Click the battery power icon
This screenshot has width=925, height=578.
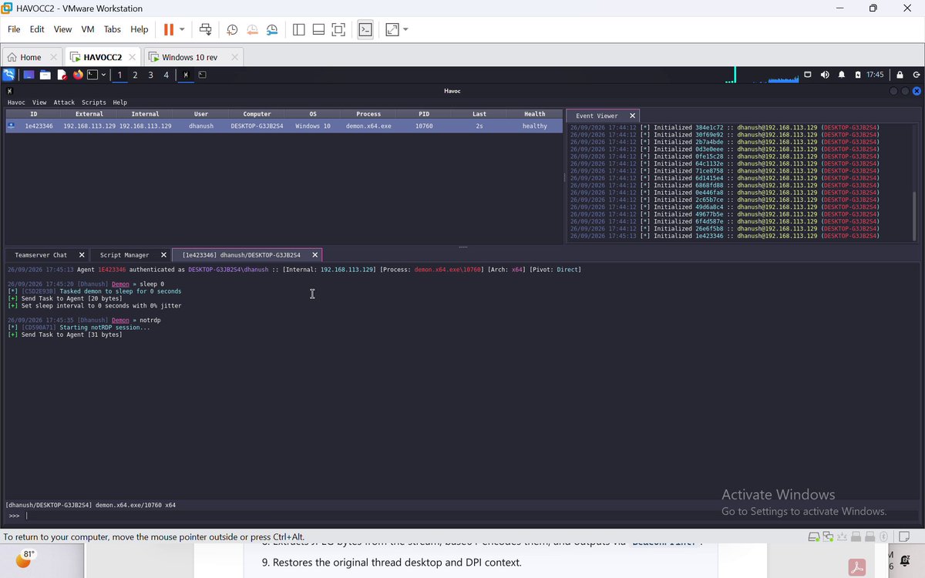pos(858,75)
